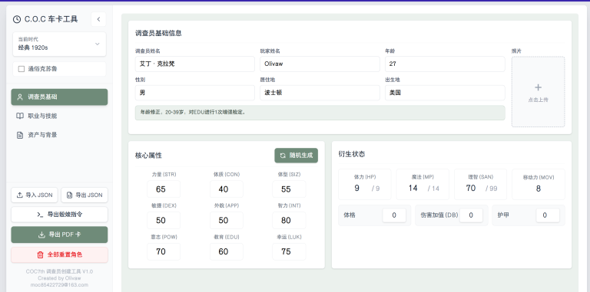
Task: Click the clock logo icon beside C.O.C 车卡工具
Action: (x=17, y=19)
